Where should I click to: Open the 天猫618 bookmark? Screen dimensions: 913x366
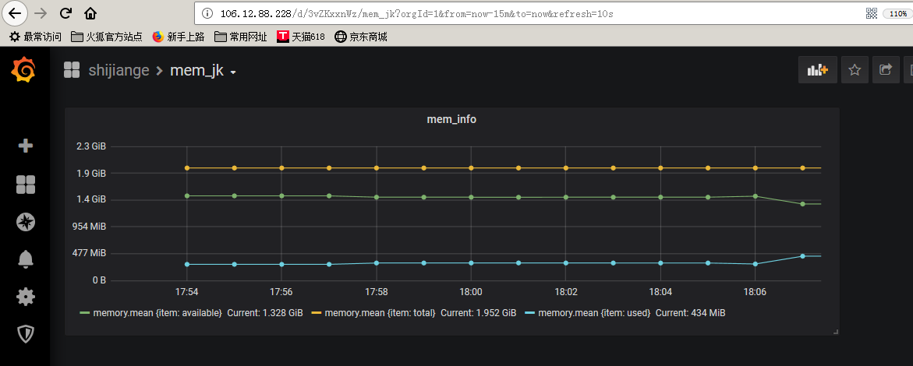click(x=300, y=37)
